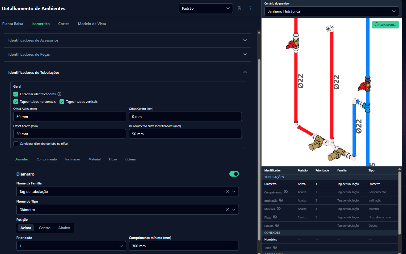This screenshot has height=254, width=406.
Task: Click the Offset Abaixo input field
Action: [70, 134]
